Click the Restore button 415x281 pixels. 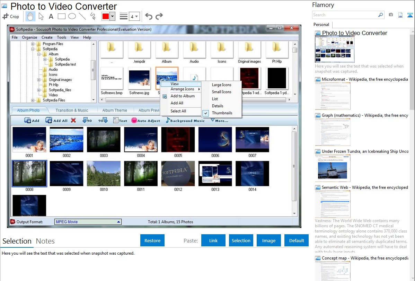click(x=152, y=240)
